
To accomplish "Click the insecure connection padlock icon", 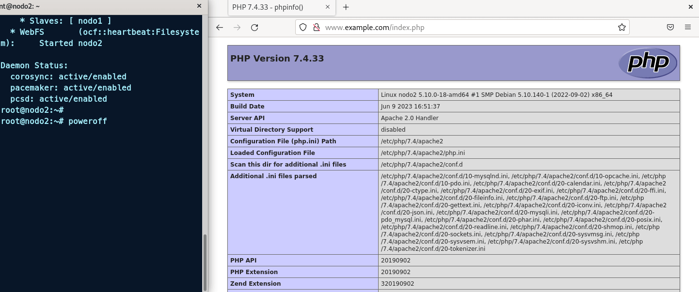I will (x=316, y=28).
